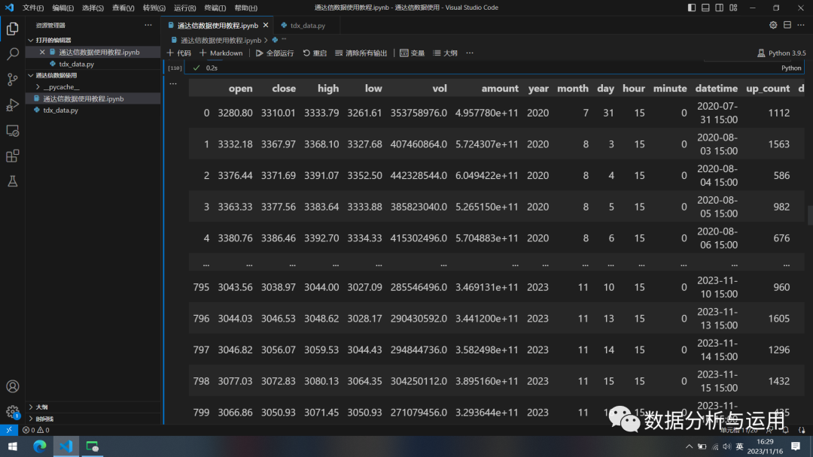813x457 pixels.
Task: Toggle the bottom panel visibility
Action: (x=705, y=7)
